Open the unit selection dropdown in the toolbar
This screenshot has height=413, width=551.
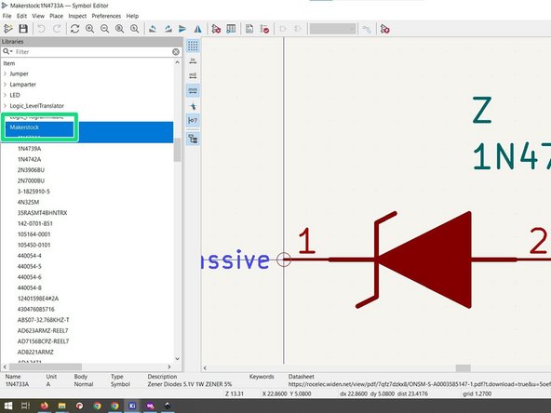[x=332, y=29]
